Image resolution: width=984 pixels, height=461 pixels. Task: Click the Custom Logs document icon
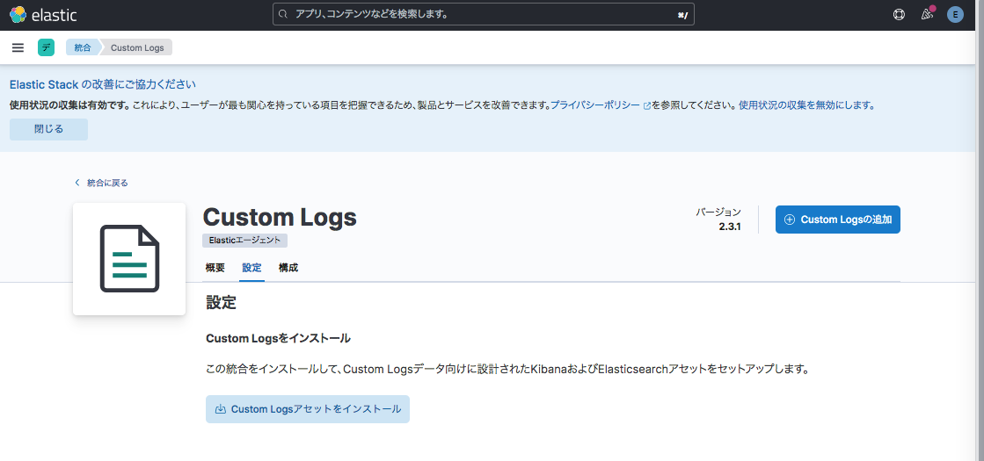[129, 259]
